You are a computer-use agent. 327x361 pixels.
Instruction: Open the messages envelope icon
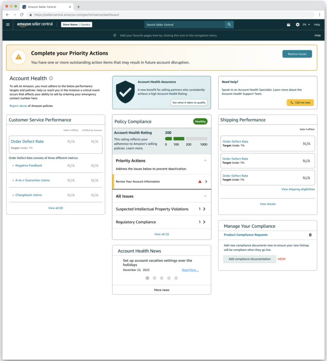coord(288,24)
